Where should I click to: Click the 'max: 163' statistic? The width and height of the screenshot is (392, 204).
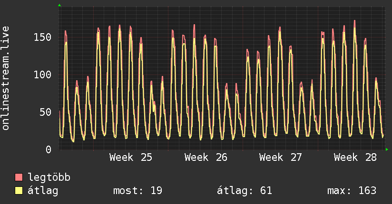(352, 191)
